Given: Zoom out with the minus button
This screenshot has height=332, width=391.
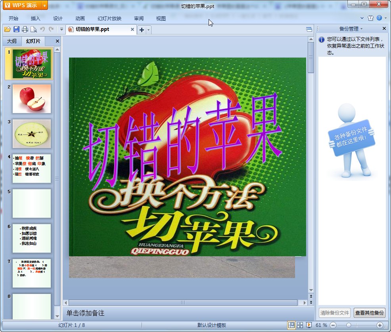Looking at the screenshot, I should (333, 325).
